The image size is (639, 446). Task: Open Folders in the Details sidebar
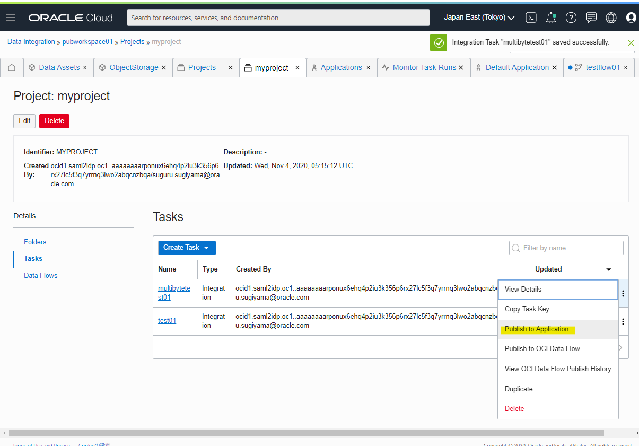click(x=35, y=242)
